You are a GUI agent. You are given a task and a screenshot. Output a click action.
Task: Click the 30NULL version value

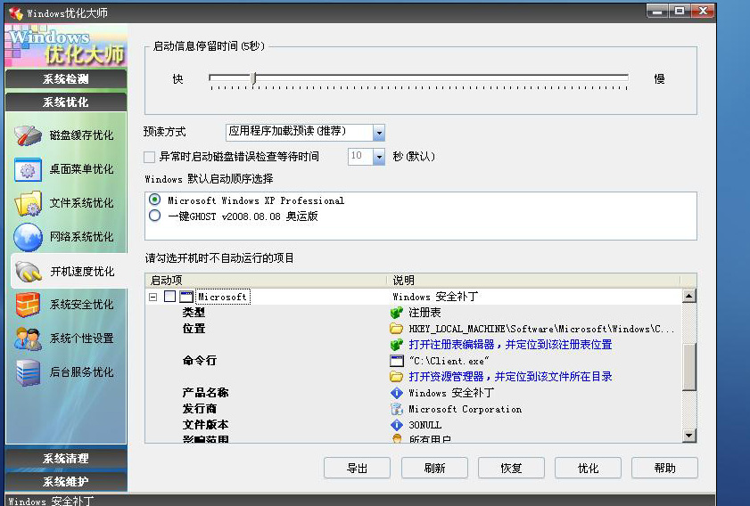424,425
